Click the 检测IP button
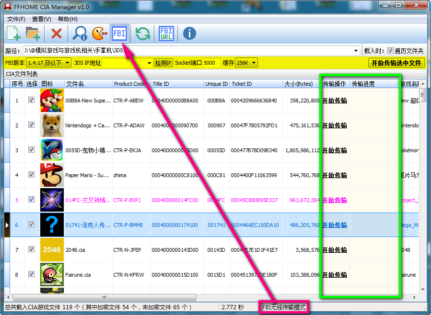431x315 pixels. 163,63
